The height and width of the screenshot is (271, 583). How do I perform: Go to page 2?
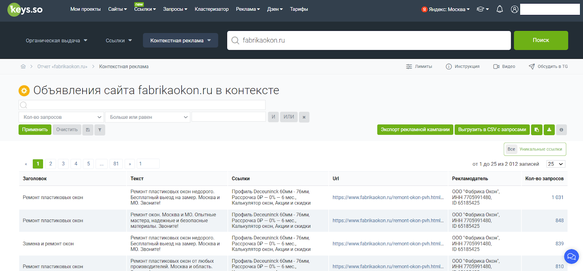pos(51,164)
